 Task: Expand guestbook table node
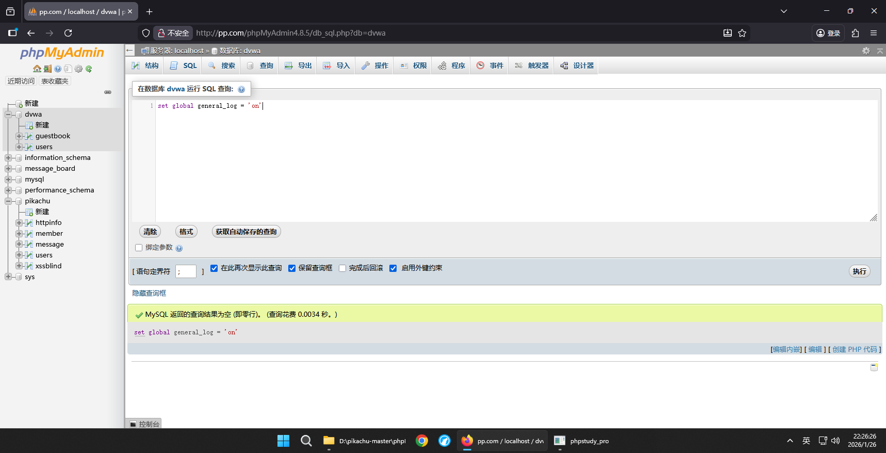tap(19, 136)
